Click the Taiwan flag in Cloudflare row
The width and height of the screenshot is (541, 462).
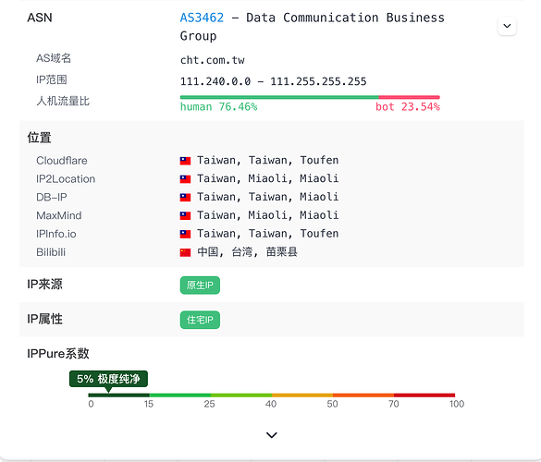tap(185, 161)
